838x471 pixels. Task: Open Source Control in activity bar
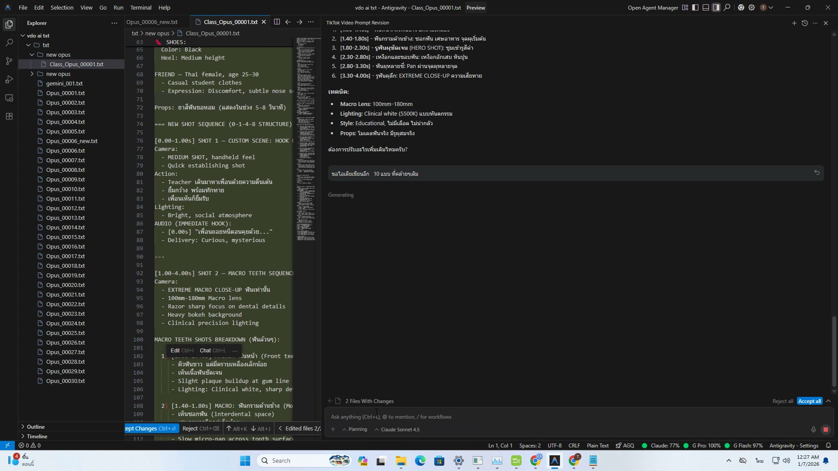coord(9,61)
